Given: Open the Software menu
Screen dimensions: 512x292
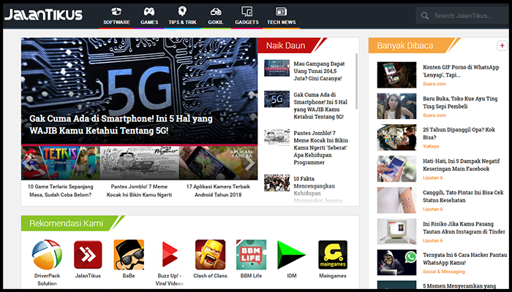Looking at the screenshot, I should (116, 15).
